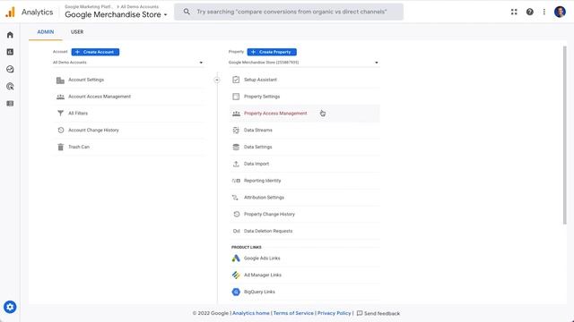Click Send feedback in the footer

[378, 313]
